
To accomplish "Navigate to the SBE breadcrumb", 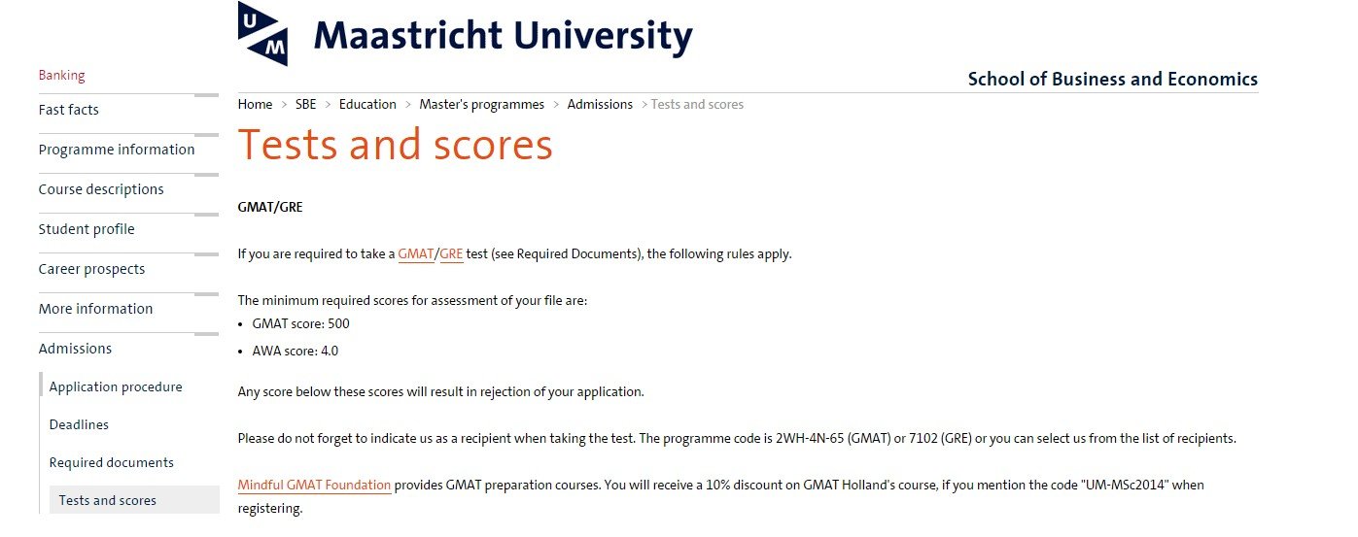I will coord(305,104).
